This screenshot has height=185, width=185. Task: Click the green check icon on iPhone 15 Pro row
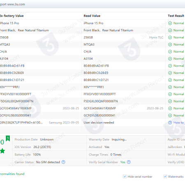pyautogui.click(x=170, y=23)
